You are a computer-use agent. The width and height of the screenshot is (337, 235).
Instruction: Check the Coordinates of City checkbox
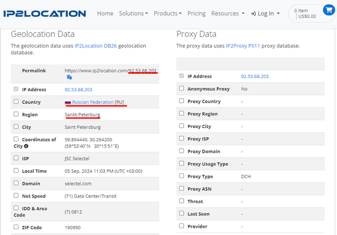click(16, 139)
